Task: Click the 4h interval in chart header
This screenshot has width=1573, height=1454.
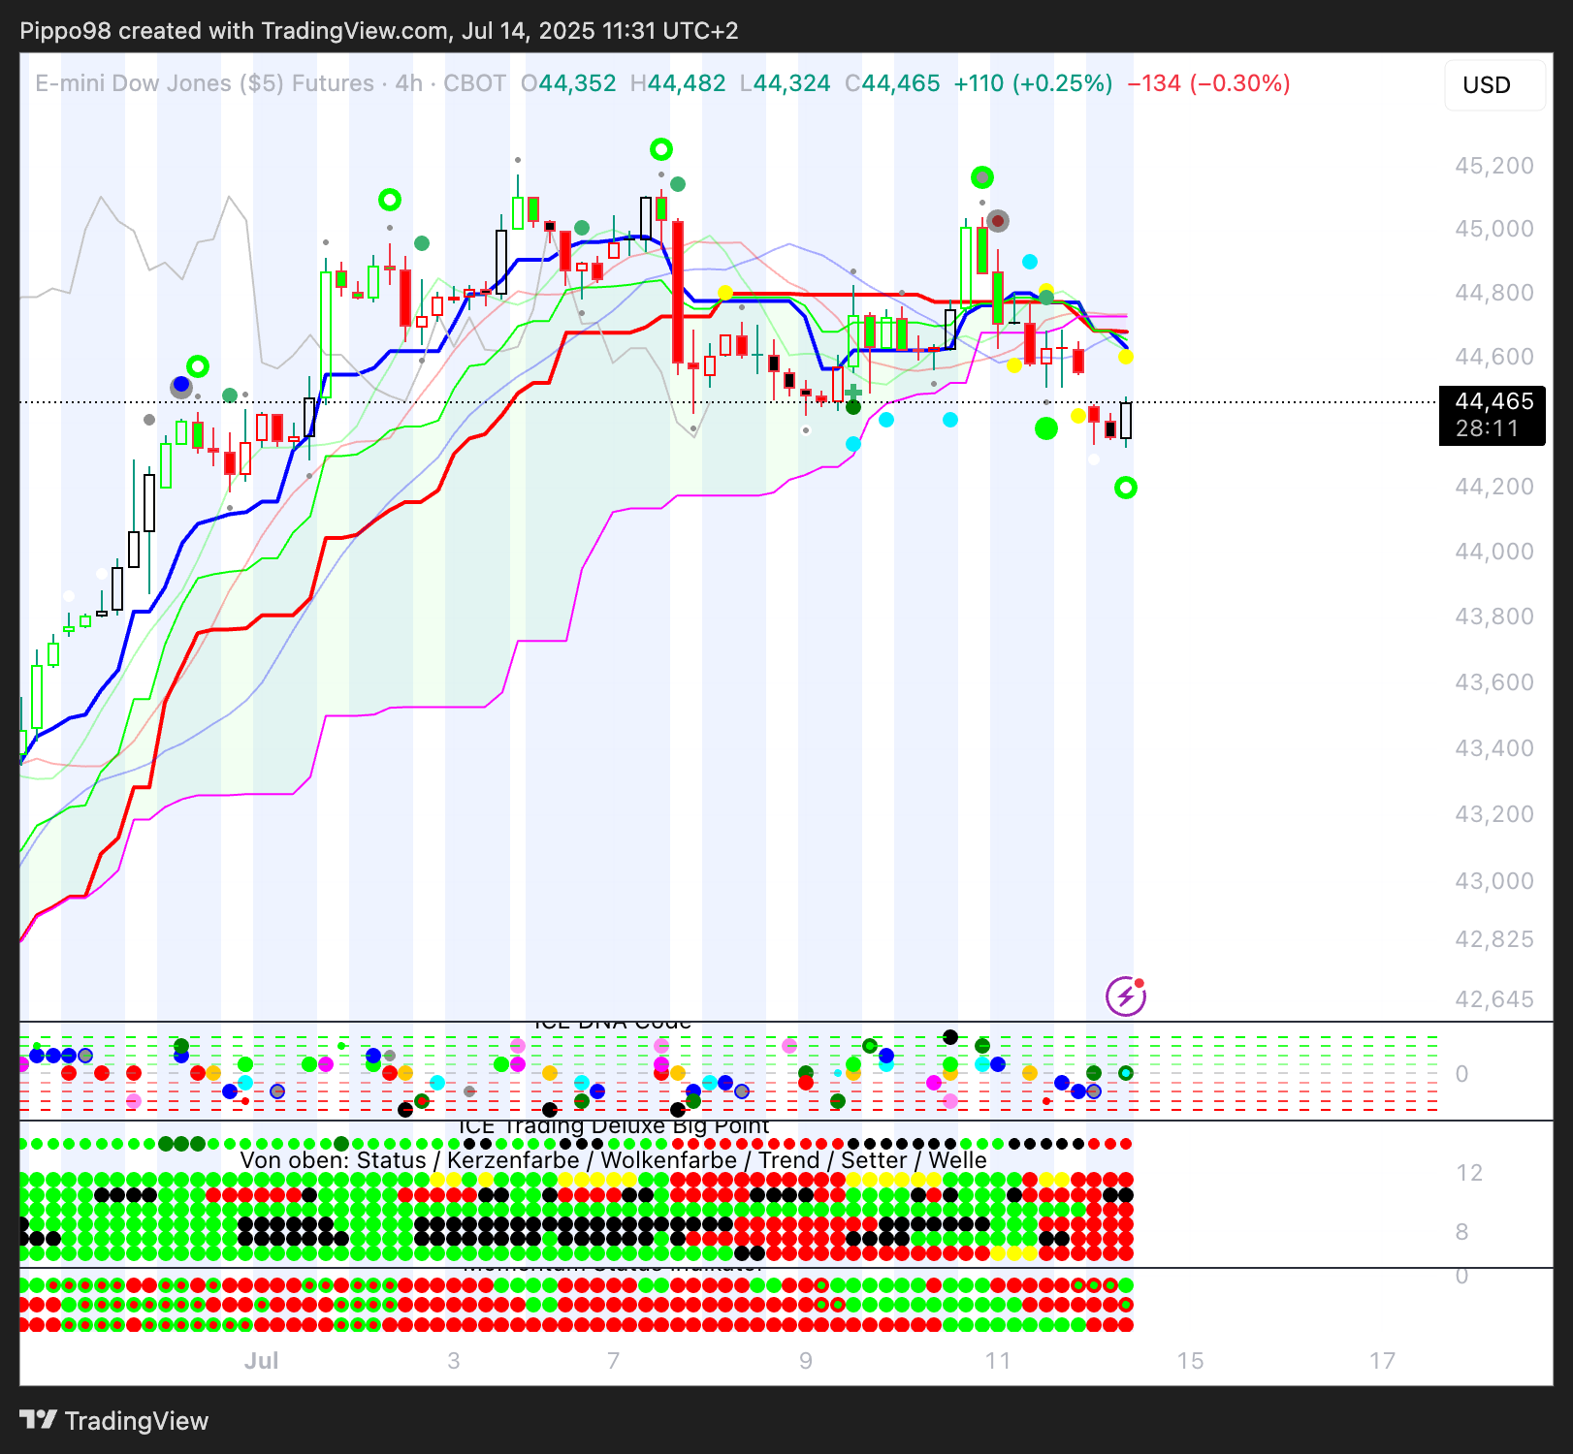Action: coord(408,83)
